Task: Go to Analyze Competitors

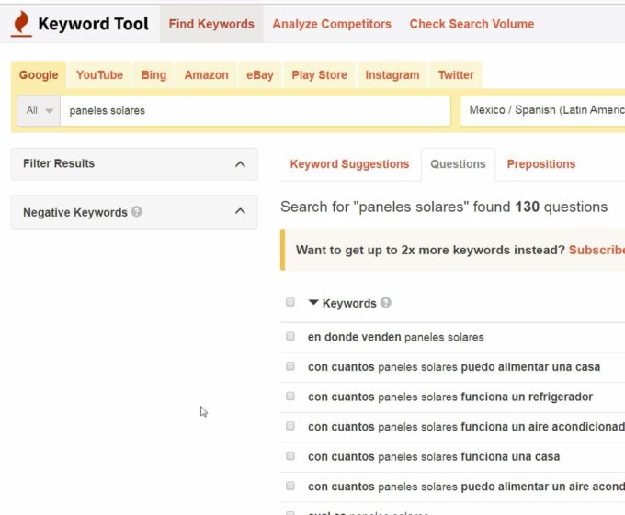Action: [332, 24]
